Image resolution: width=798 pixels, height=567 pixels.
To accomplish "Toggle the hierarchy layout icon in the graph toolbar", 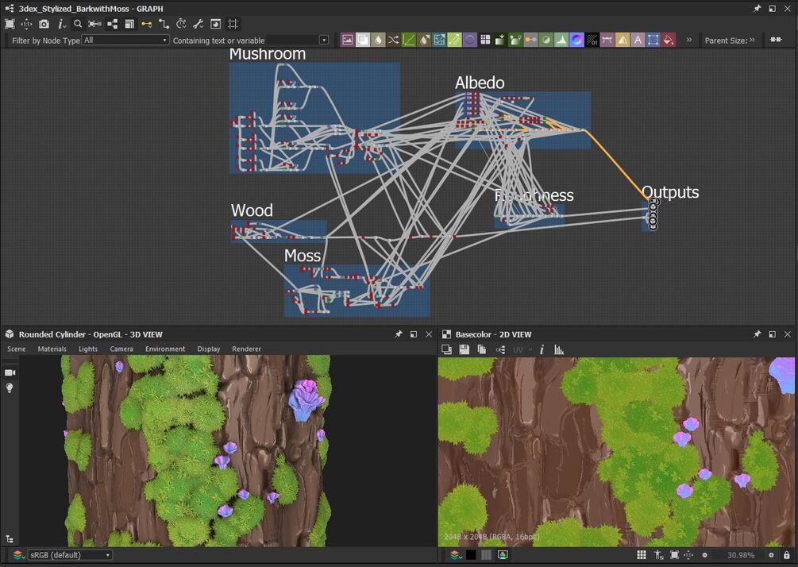I will pos(113,24).
